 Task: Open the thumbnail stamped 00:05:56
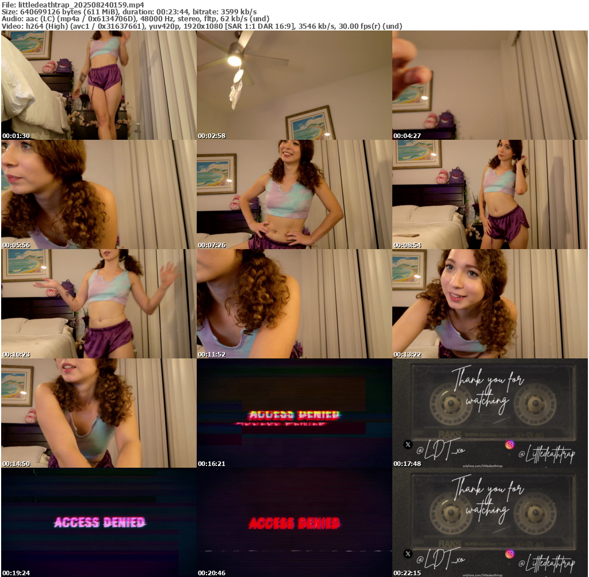click(x=98, y=194)
